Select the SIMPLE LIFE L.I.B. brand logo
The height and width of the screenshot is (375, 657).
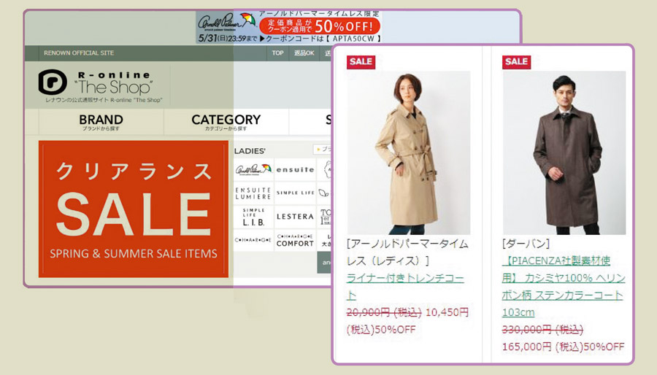point(253,217)
